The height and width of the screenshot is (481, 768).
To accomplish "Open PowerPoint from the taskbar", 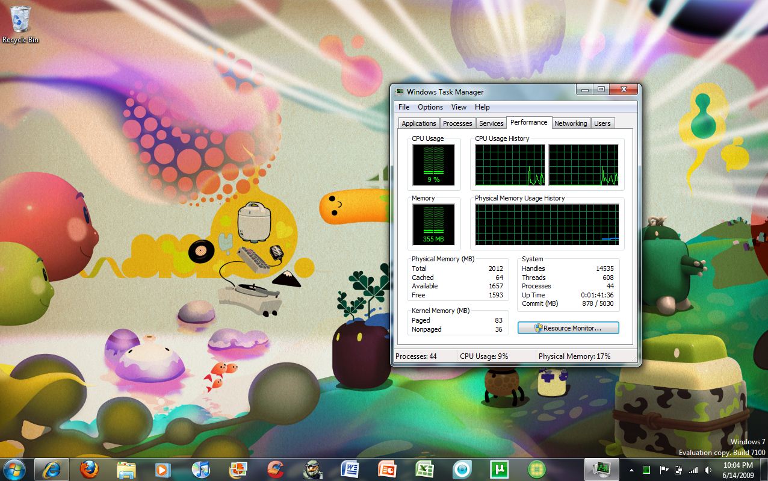I will (387, 469).
